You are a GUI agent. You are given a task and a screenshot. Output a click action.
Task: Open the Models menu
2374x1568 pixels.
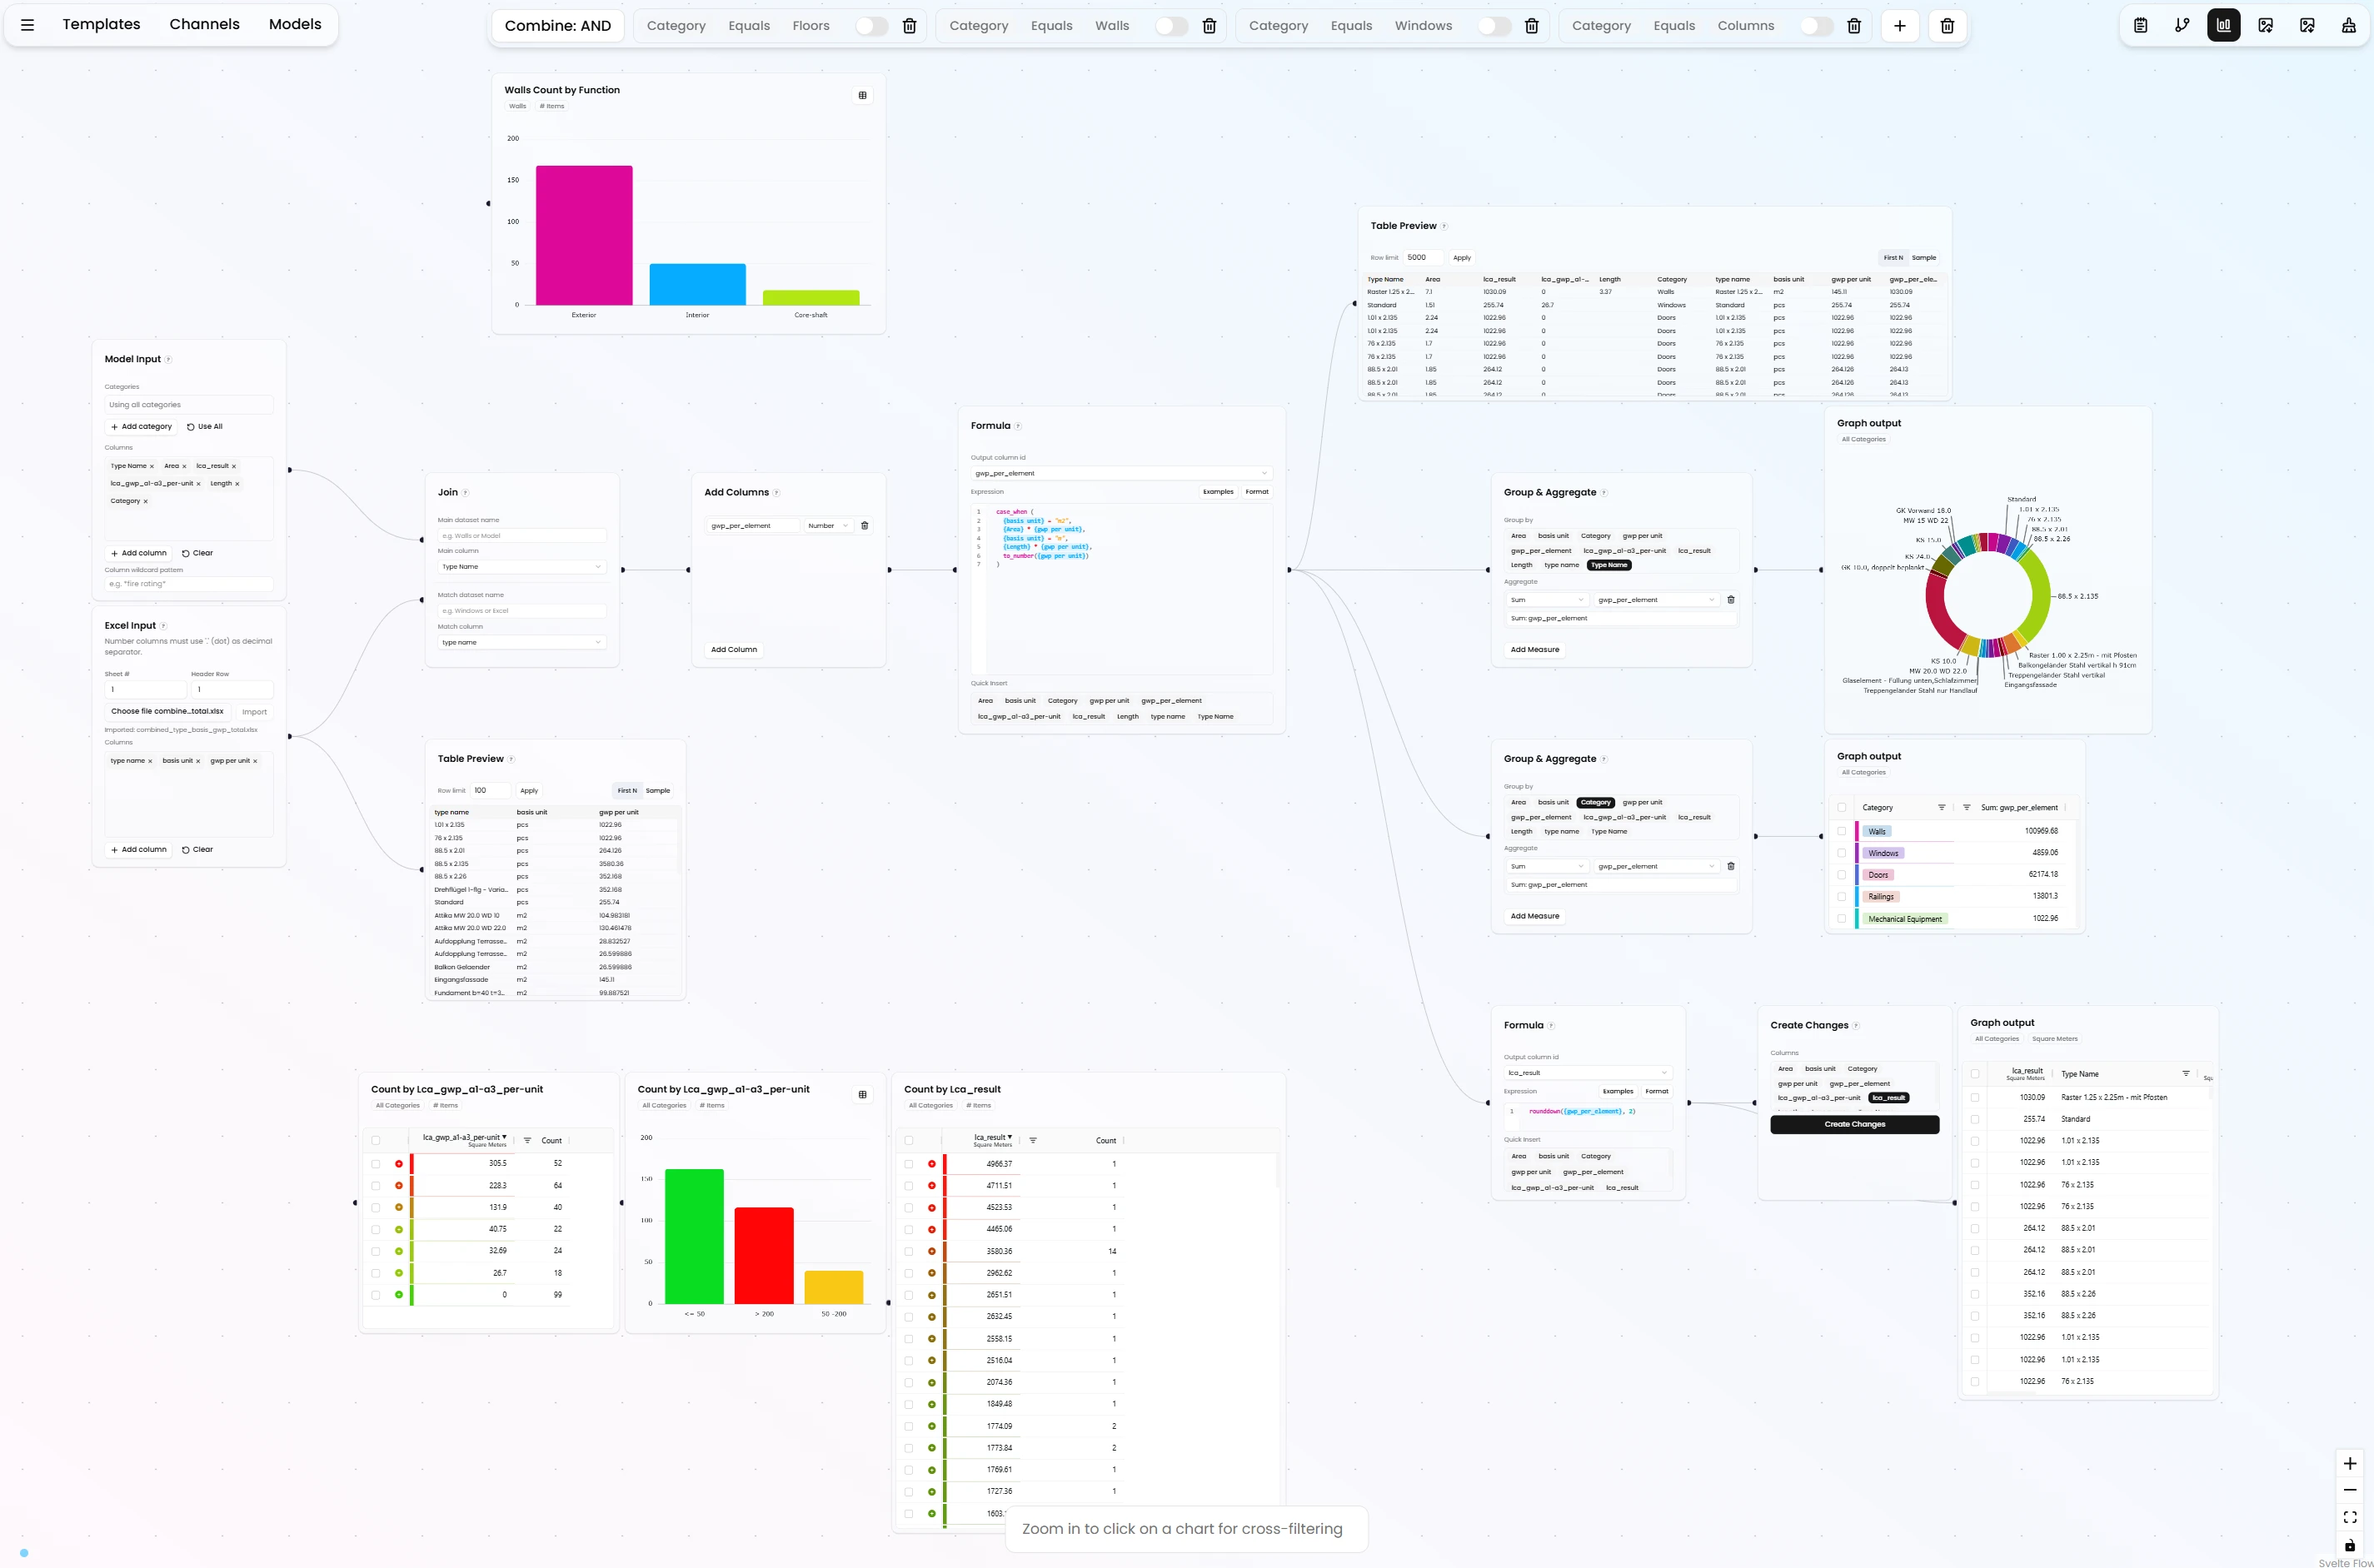(294, 24)
